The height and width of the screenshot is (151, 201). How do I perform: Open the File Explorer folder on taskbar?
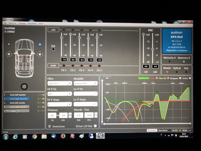click(44, 136)
